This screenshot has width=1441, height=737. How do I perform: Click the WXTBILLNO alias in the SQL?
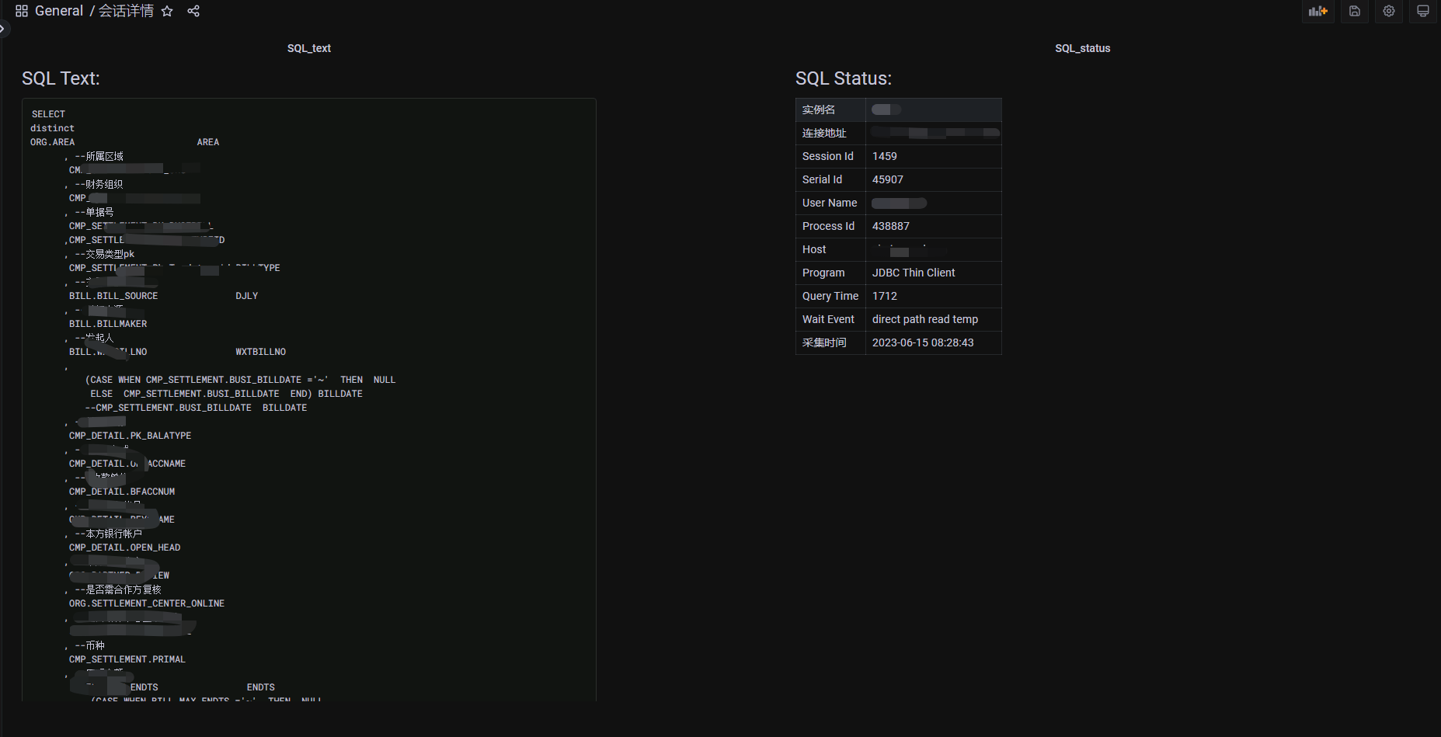pos(261,352)
